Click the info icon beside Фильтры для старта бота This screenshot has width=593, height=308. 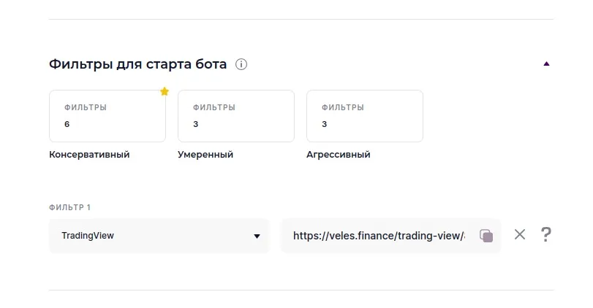pos(241,64)
